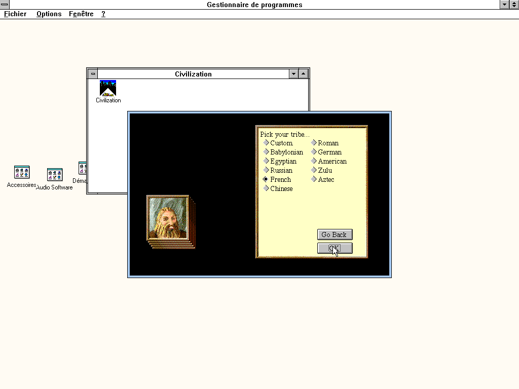
Task: Click the Civilization group window title bar
Action: 193,74
